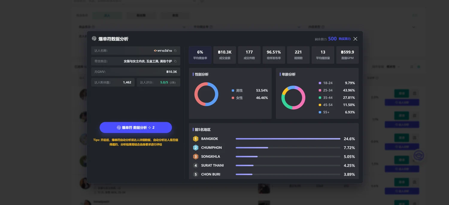Select the 177 成交件数 stat card
Screen dimensions: 449x205
click(x=249, y=55)
